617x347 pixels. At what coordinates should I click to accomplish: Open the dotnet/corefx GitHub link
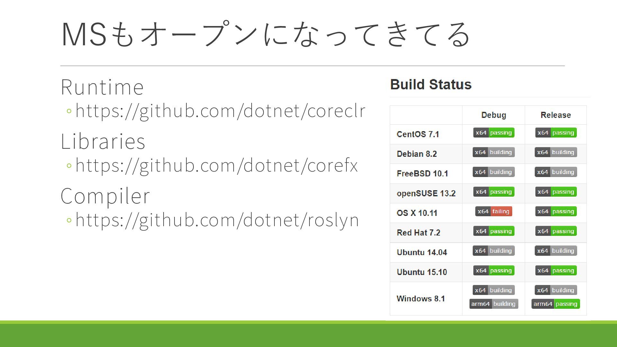(217, 166)
